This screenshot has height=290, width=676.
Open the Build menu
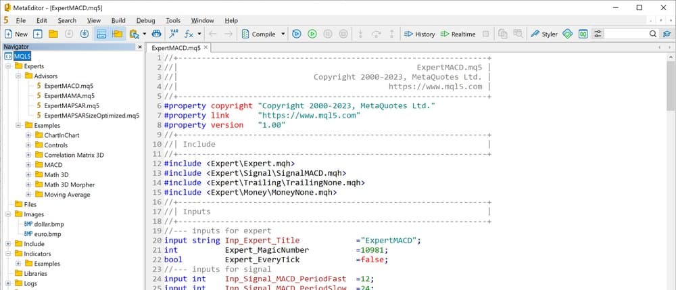pyautogui.click(x=118, y=20)
